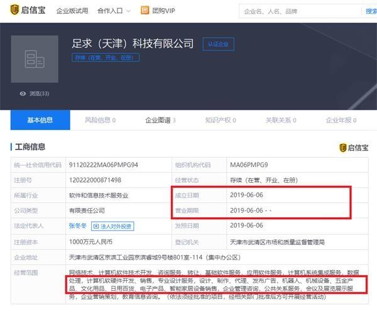The image size is (377, 319).
Task: Click the 认证企业 button
Action: click(x=217, y=44)
